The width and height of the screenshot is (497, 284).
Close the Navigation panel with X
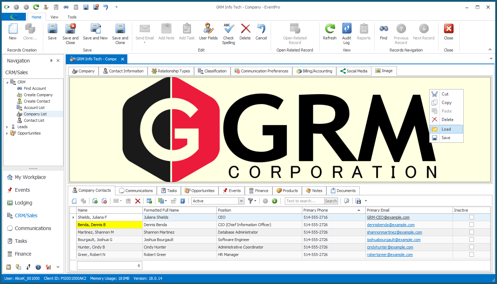pyautogui.click(x=58, y=61)
